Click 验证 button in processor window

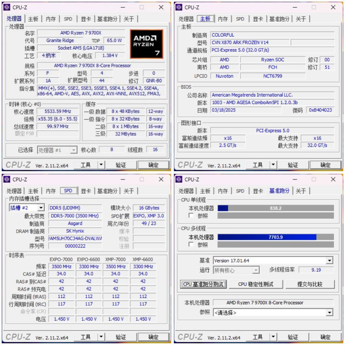tap(121, 165)
